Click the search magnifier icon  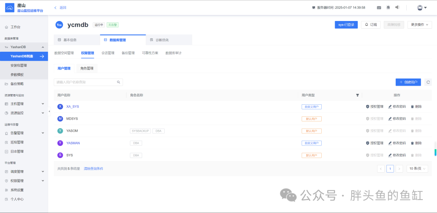click(x=119, y=82)
